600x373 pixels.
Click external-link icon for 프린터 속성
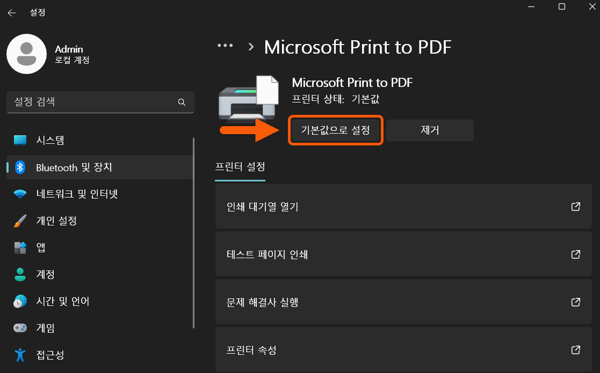point(575,350)
